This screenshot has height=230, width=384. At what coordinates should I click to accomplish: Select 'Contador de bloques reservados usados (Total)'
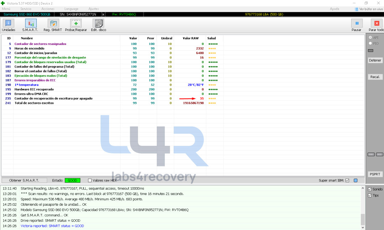click(112, 62)
